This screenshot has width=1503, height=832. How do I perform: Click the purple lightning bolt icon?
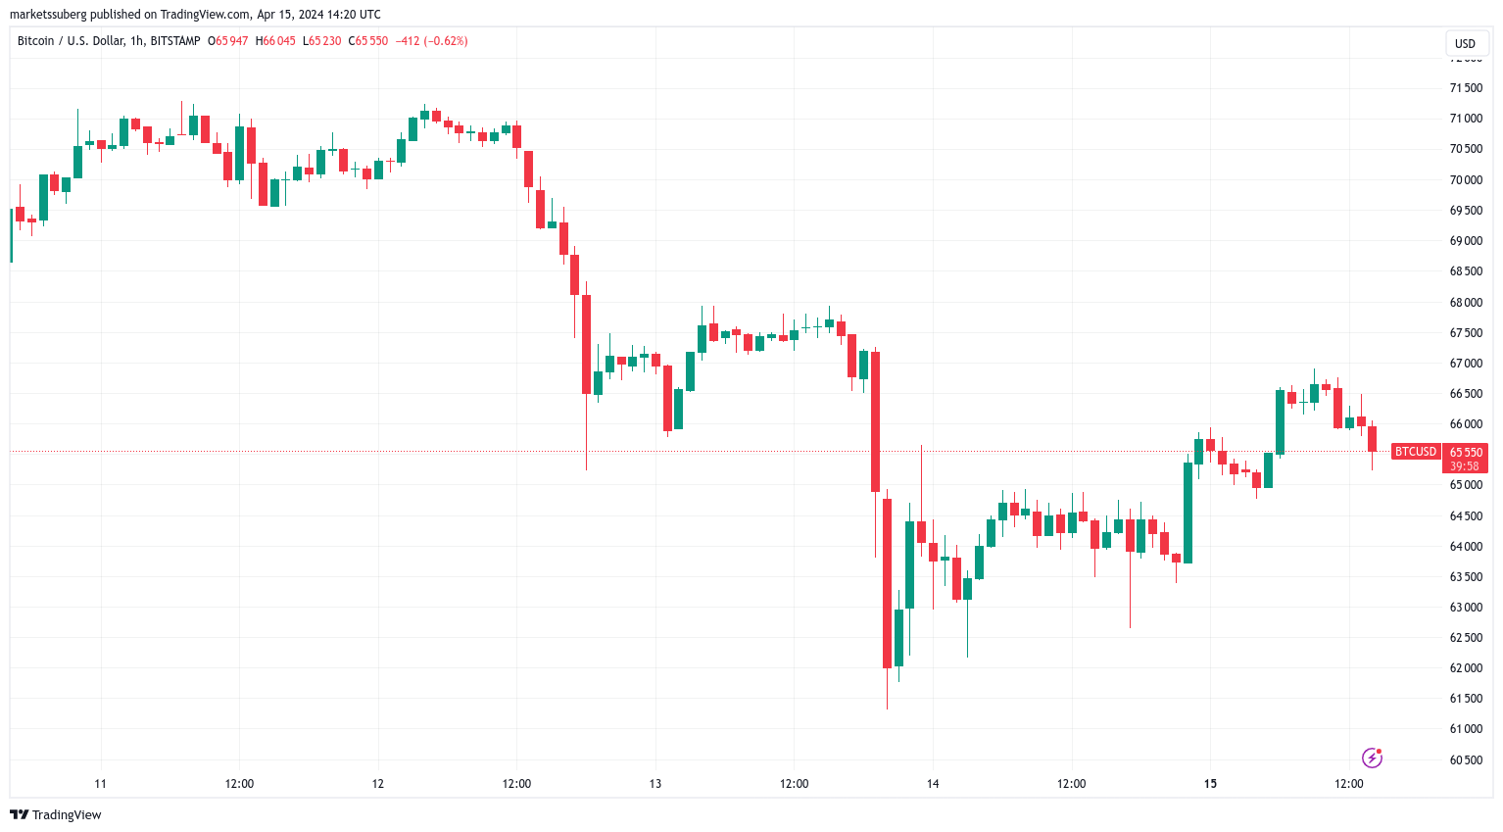click(x=1372, y=758)
